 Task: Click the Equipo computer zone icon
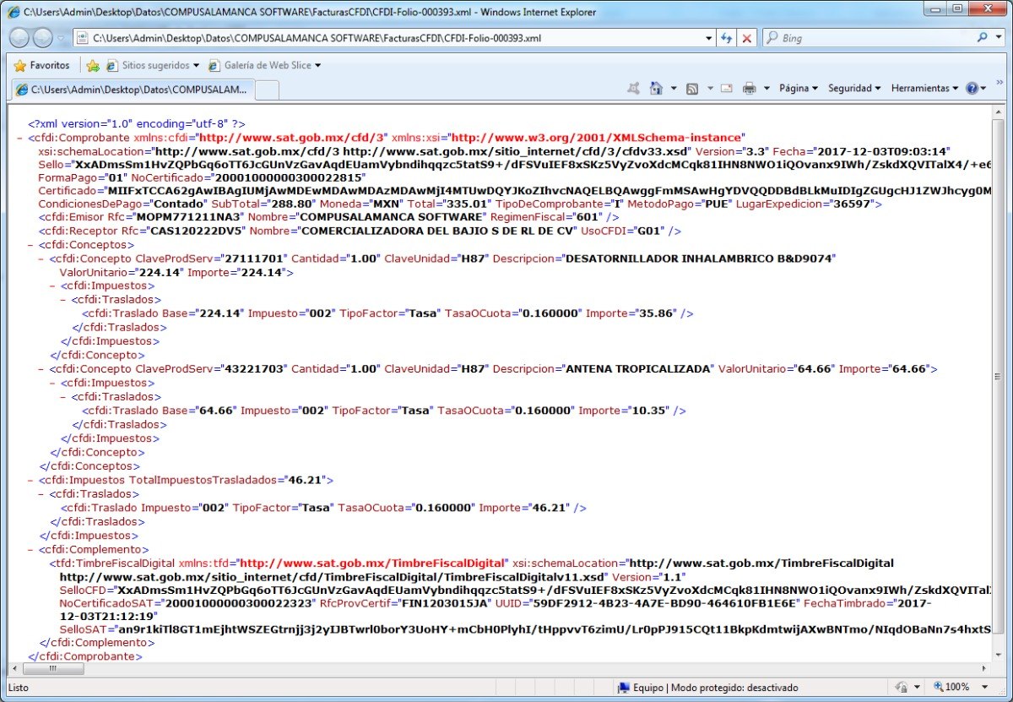(623, 688)
